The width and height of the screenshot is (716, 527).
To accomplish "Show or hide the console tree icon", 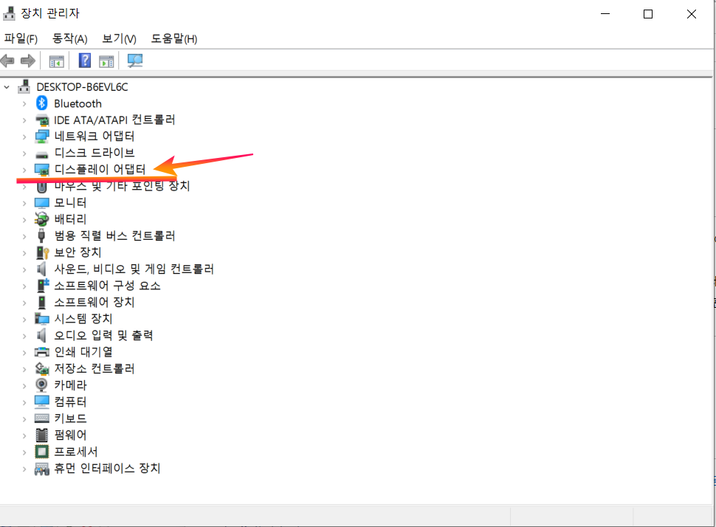I will tap(57, 61).
